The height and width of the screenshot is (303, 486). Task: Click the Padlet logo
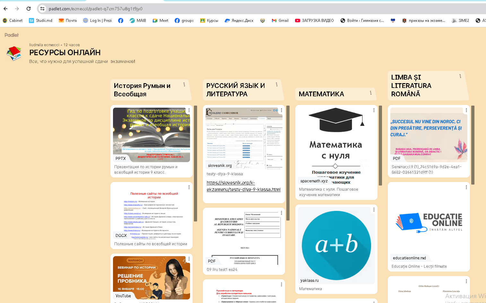pos(12,35)
